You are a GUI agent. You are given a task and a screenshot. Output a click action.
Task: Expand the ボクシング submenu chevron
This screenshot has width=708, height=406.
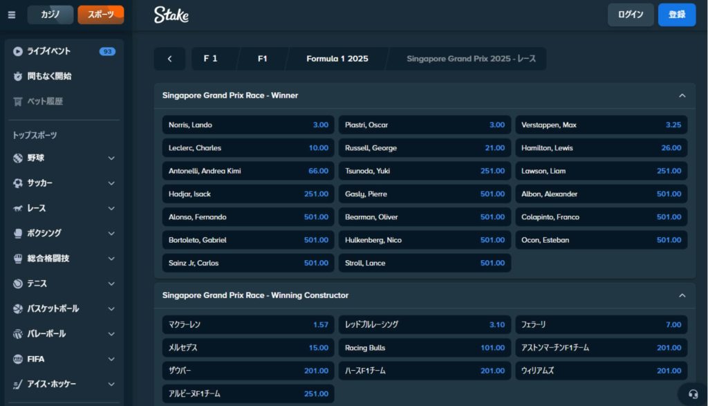(111, 234)
